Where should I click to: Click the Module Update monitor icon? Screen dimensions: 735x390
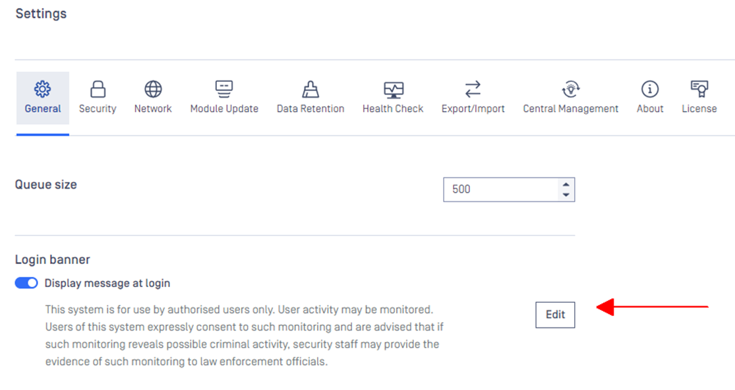click(224, 88)
